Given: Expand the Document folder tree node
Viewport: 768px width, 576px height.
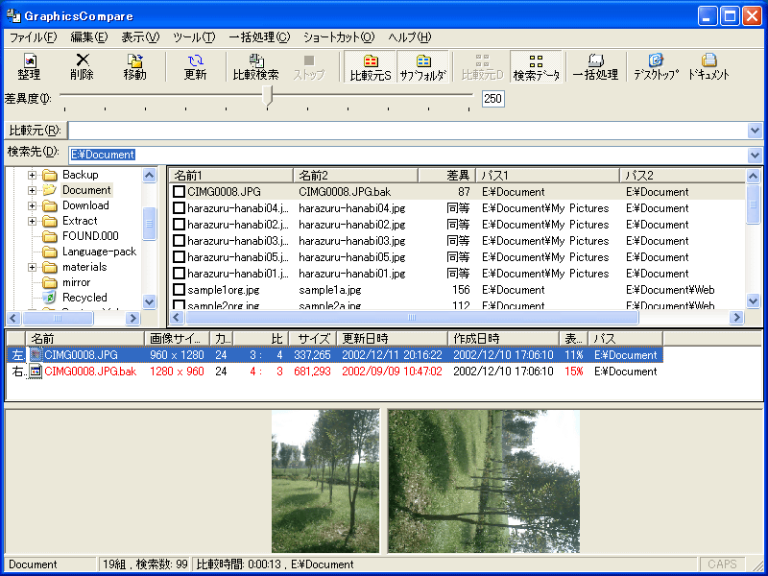Looking at the screenshot, I should [32, 190].
